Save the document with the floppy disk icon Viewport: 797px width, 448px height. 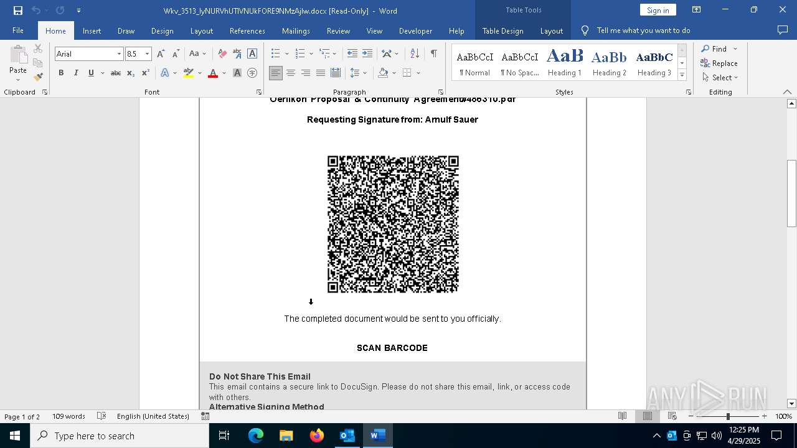tap(17, 11)
